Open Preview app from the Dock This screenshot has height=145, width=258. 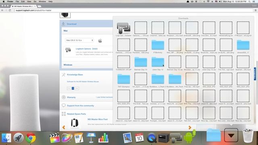point(127,138)
